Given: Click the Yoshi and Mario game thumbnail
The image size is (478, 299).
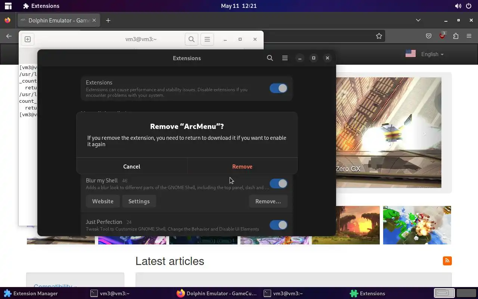Looking at the screenshot, I should pos(417,225).
